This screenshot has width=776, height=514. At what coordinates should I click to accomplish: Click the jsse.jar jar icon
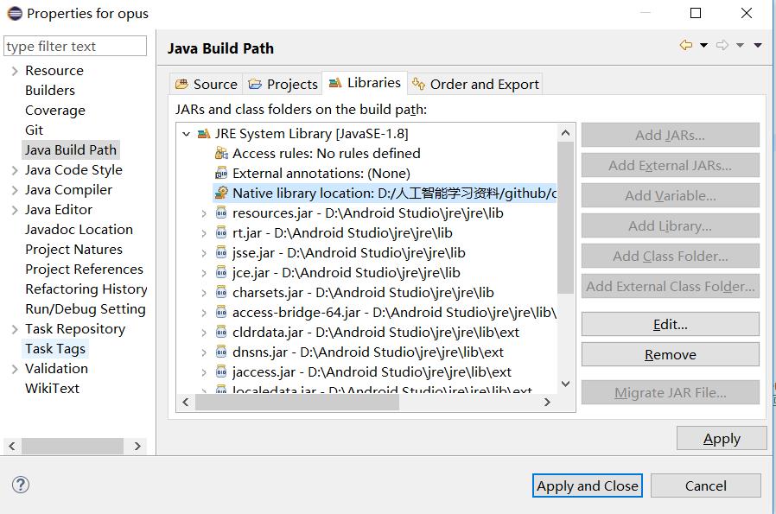[x=221, y=253]
